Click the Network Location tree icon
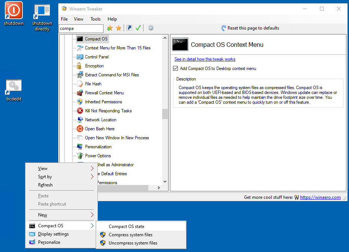The image size is (349, 252). click(x=80, y=120)
